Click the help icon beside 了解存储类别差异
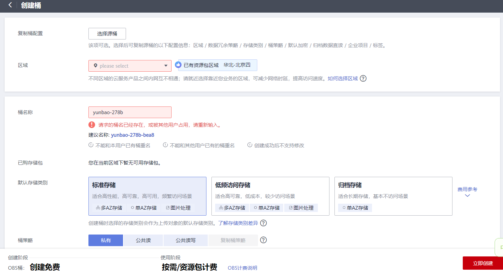Screen dimensions: 503x274 tap(263, 223)
